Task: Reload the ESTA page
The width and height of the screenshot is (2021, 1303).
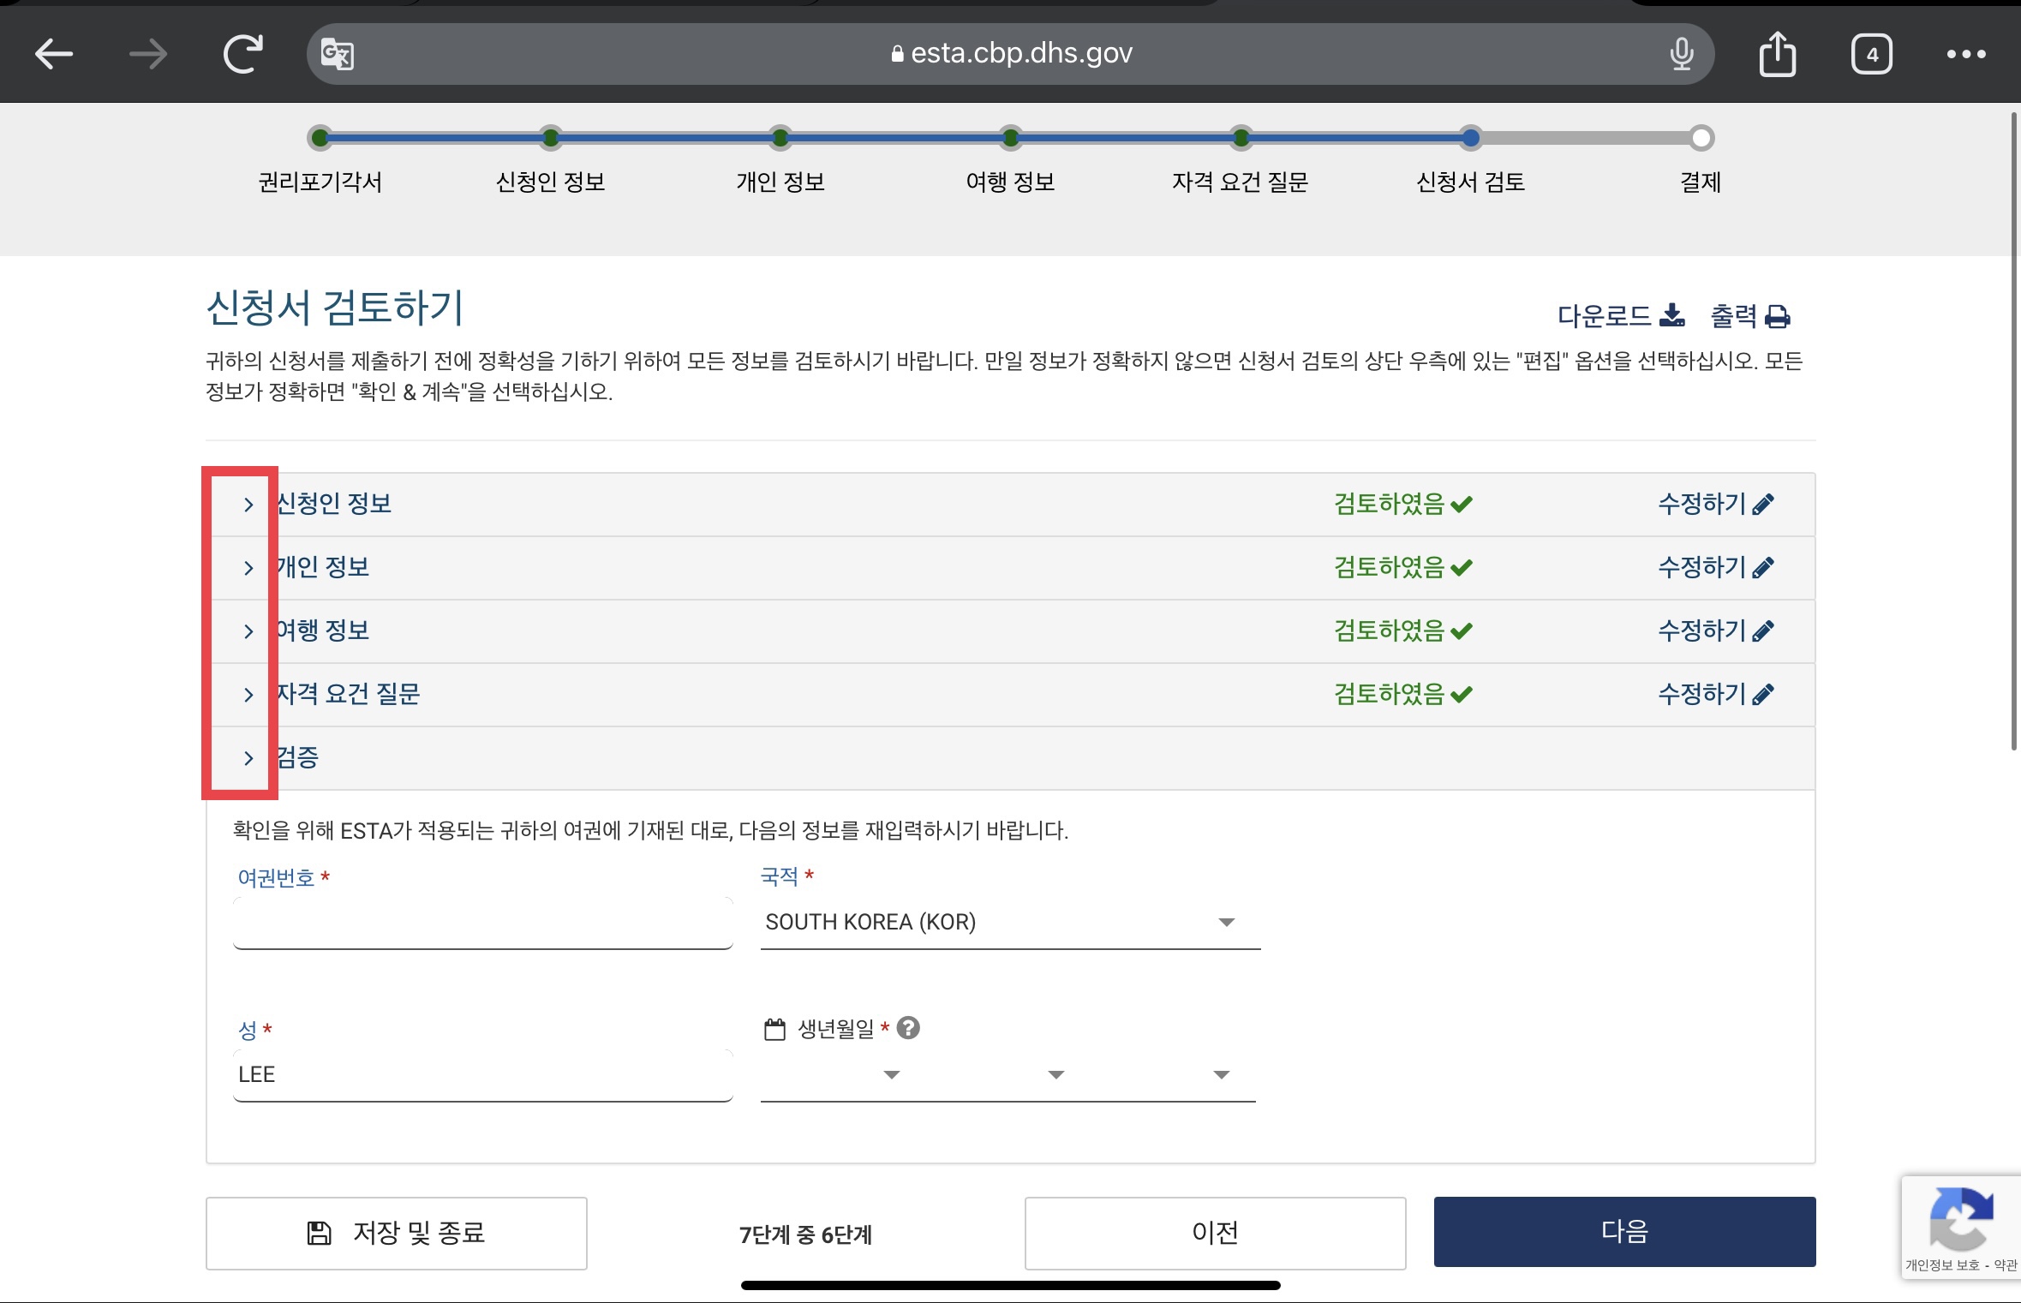Action: [243, 54]
